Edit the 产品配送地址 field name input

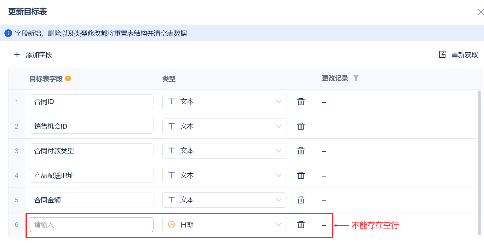point(91,176)
